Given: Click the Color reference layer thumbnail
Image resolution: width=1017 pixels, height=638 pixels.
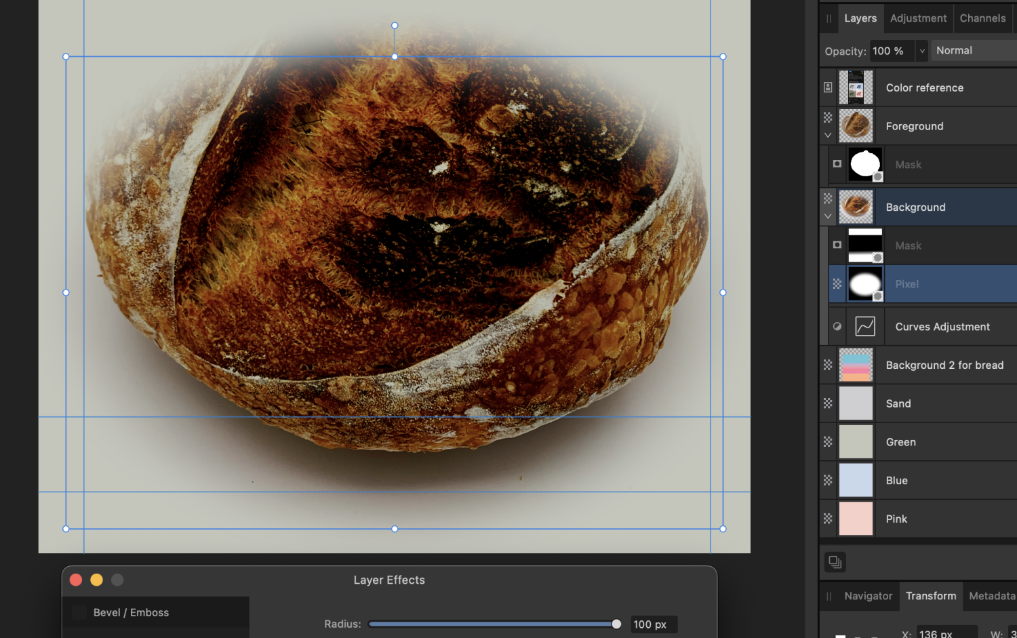Looking at the screenshot, I should coord(856,87).
